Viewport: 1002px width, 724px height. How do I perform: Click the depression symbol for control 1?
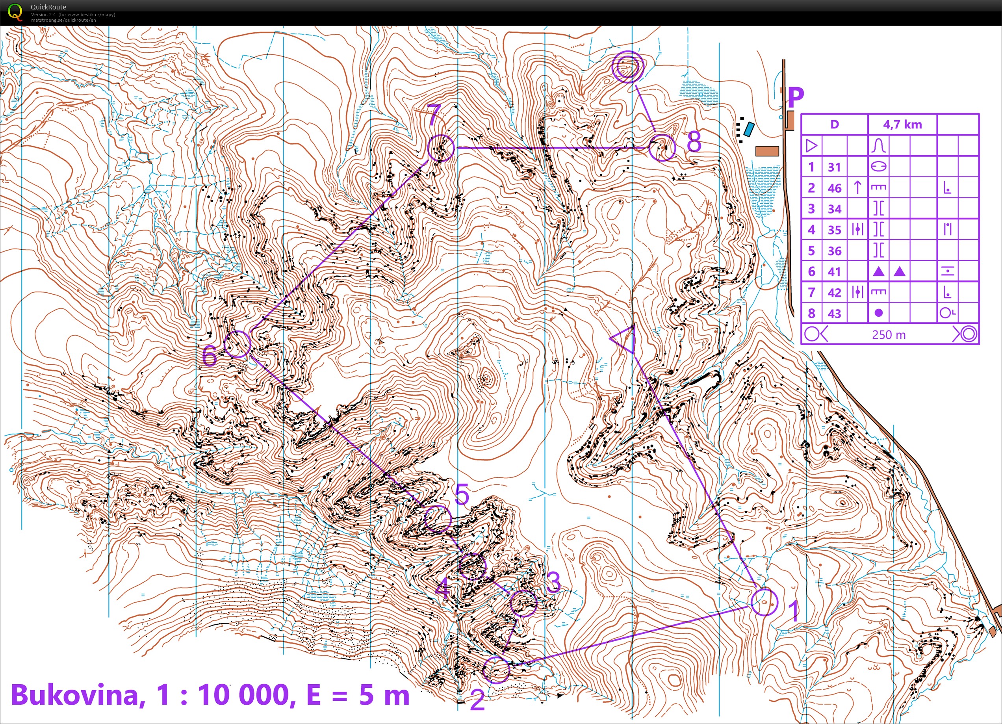pyautogui.click(x=879, y=167)
